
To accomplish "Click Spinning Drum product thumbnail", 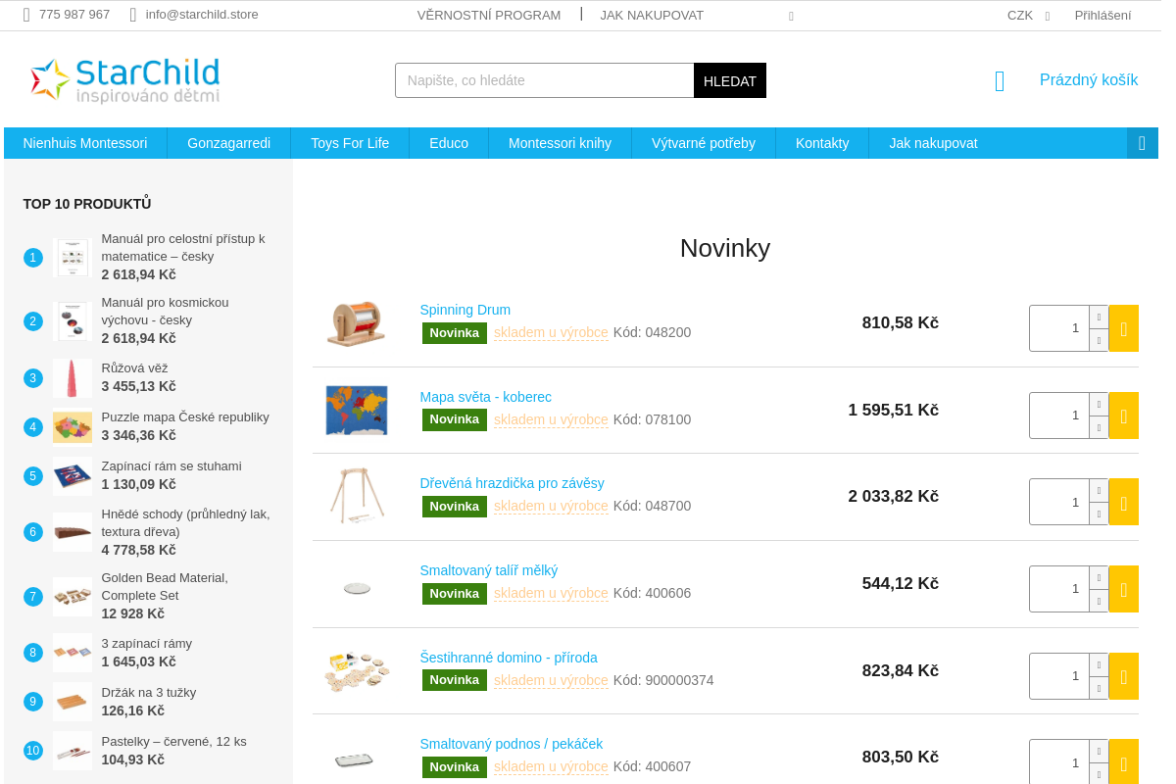I will tap(357, 323).
